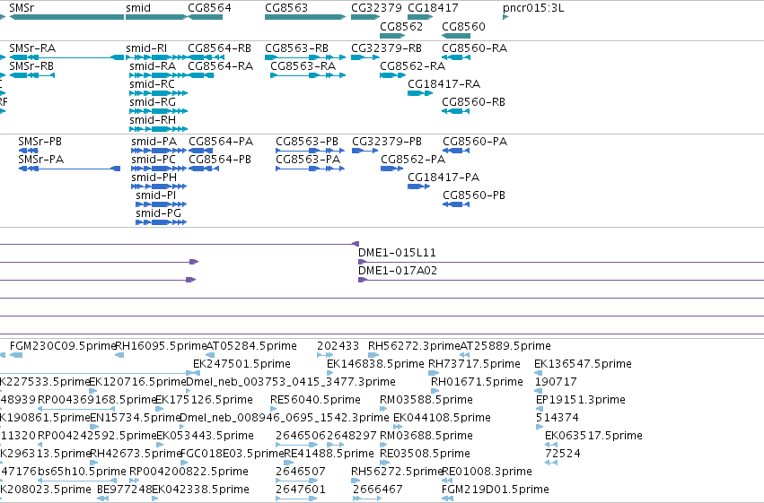Open the smid-RA transcript label

point(153,66)
